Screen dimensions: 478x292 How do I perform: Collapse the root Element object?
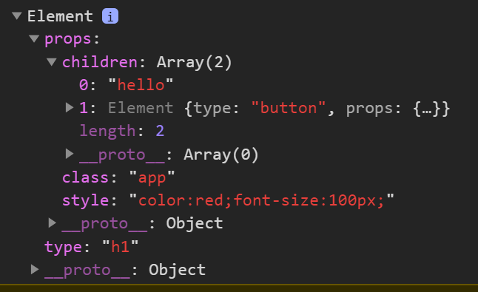point(17,16)
